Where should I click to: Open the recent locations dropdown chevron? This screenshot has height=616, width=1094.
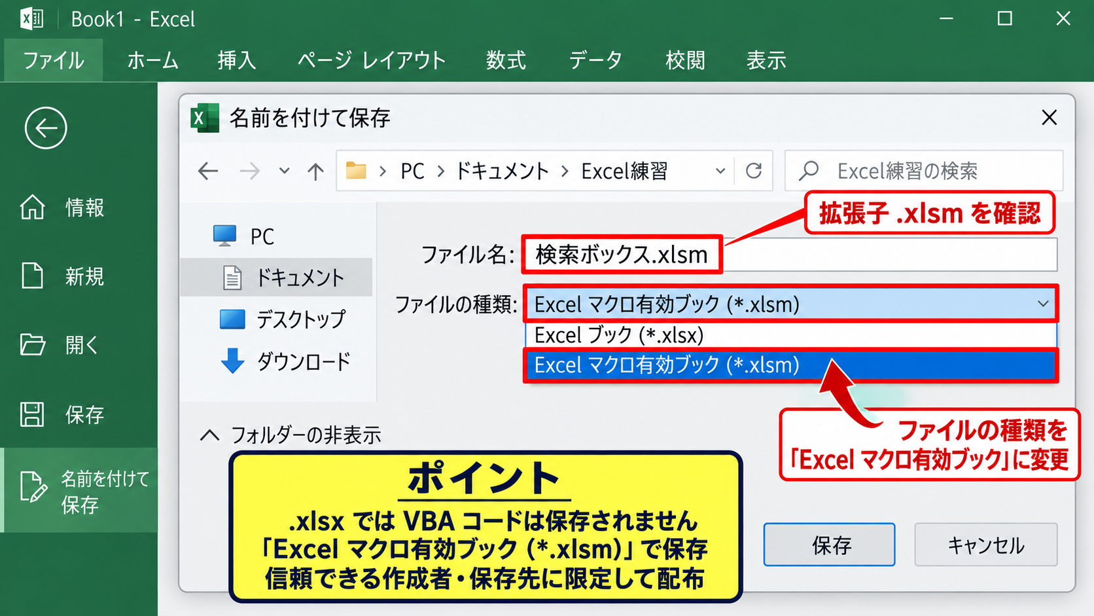click(284, 171)
